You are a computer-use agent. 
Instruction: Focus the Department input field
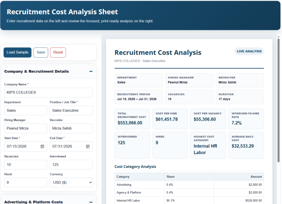click(x=26, y=110)
